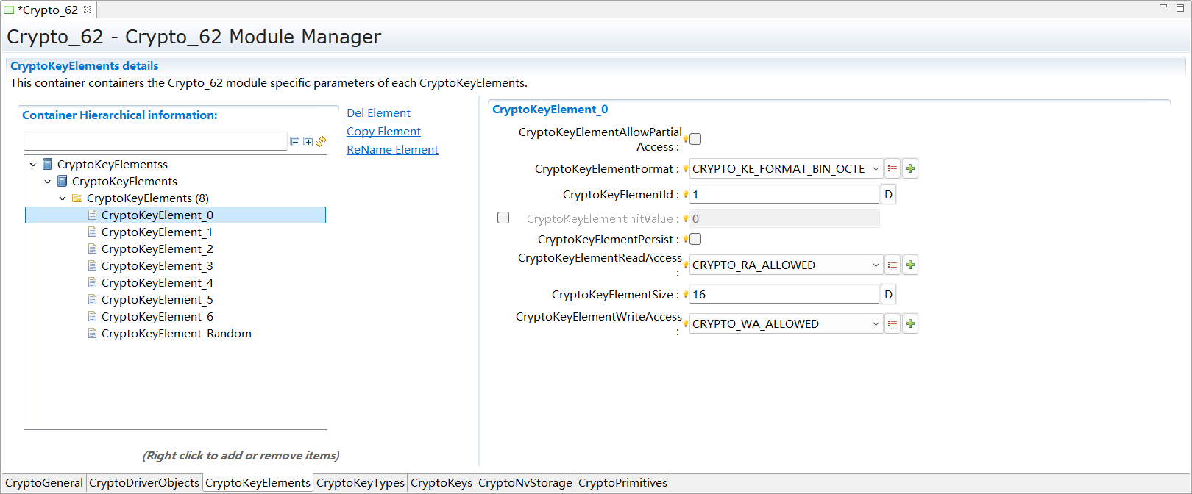Open the CRYPTO_RA_ALLOWED read access dropdown

pyautogui.click(x=876, y=265)
